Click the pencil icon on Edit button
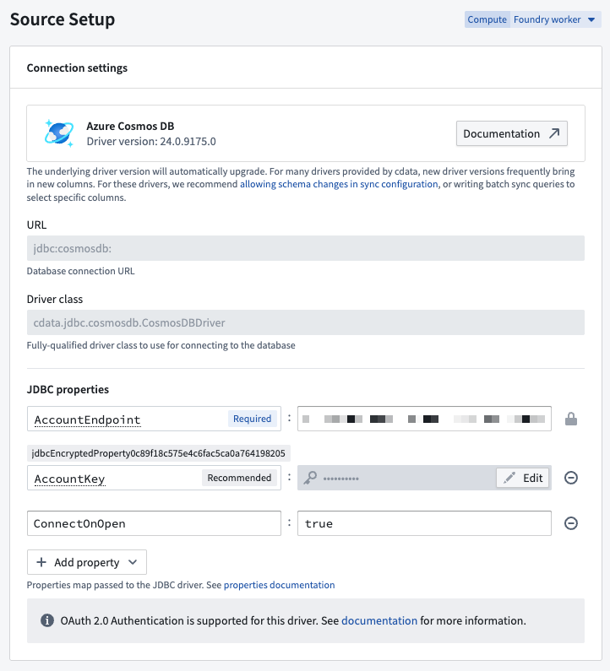610x671 pixels. (509, 478)
